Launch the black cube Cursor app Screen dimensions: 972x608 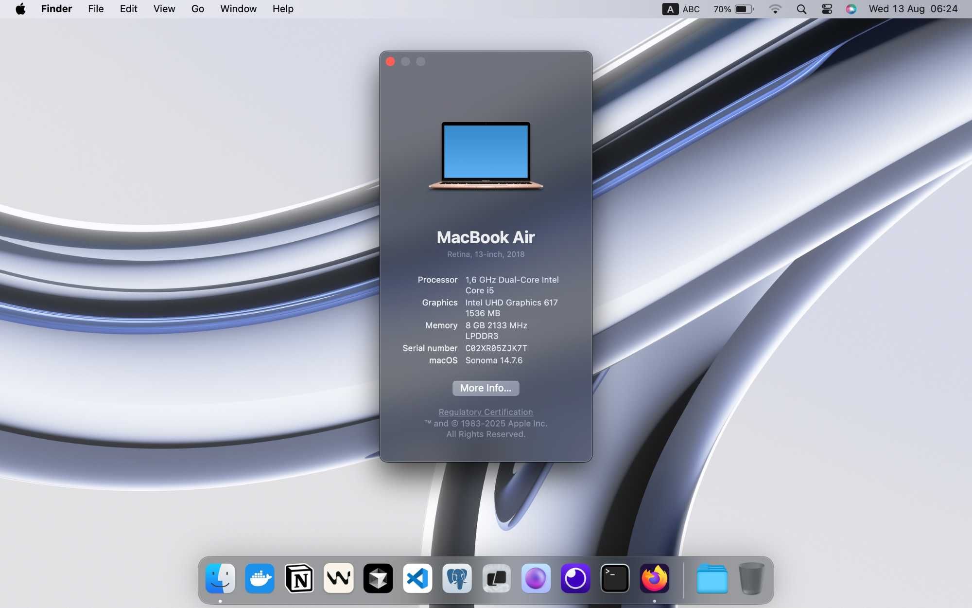point(378,578)
